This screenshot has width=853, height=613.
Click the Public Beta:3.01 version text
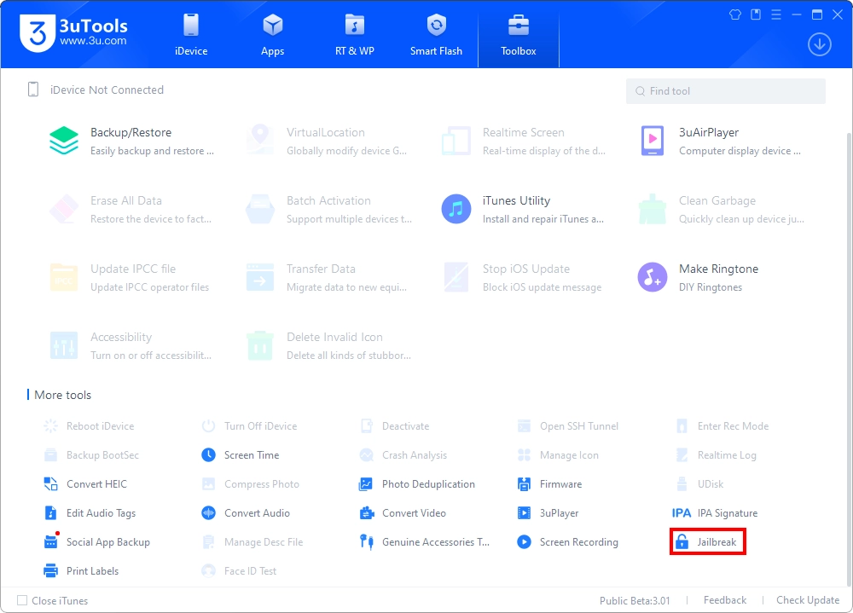635,600
